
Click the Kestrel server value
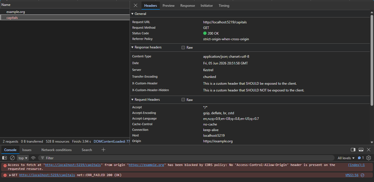tap(208, 70)
